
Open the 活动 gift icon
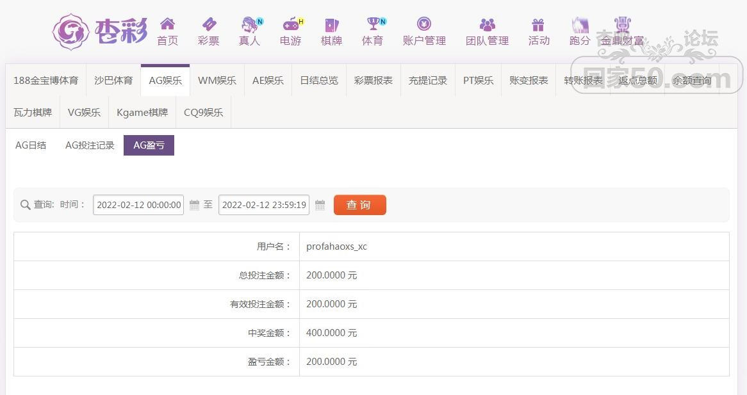[x=538, y=24]
